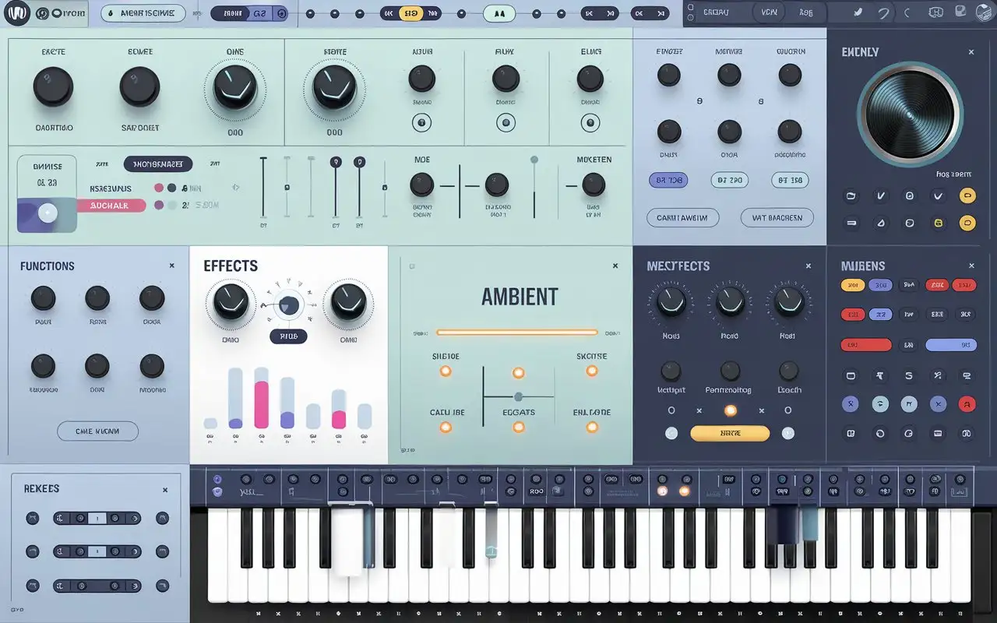Image resolution: width=997 pixels, height=623 pixels.
Task: Close the AMBIENT panel
Action: [615, 266]
